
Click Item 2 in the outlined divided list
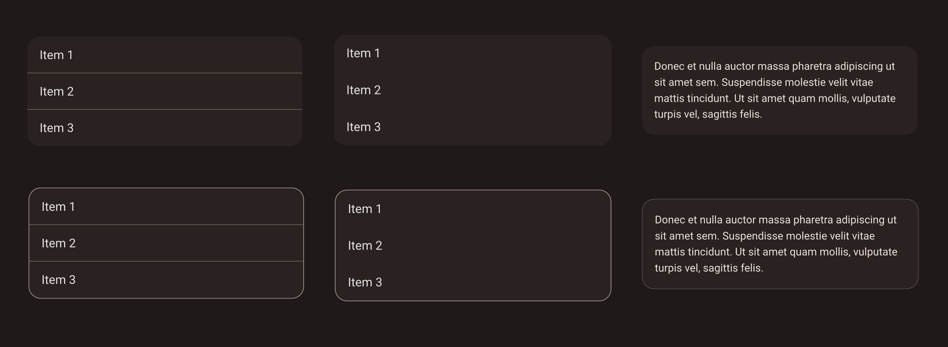(58, 243)
